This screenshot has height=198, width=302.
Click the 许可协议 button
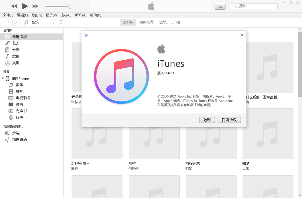tap(229, 120)
